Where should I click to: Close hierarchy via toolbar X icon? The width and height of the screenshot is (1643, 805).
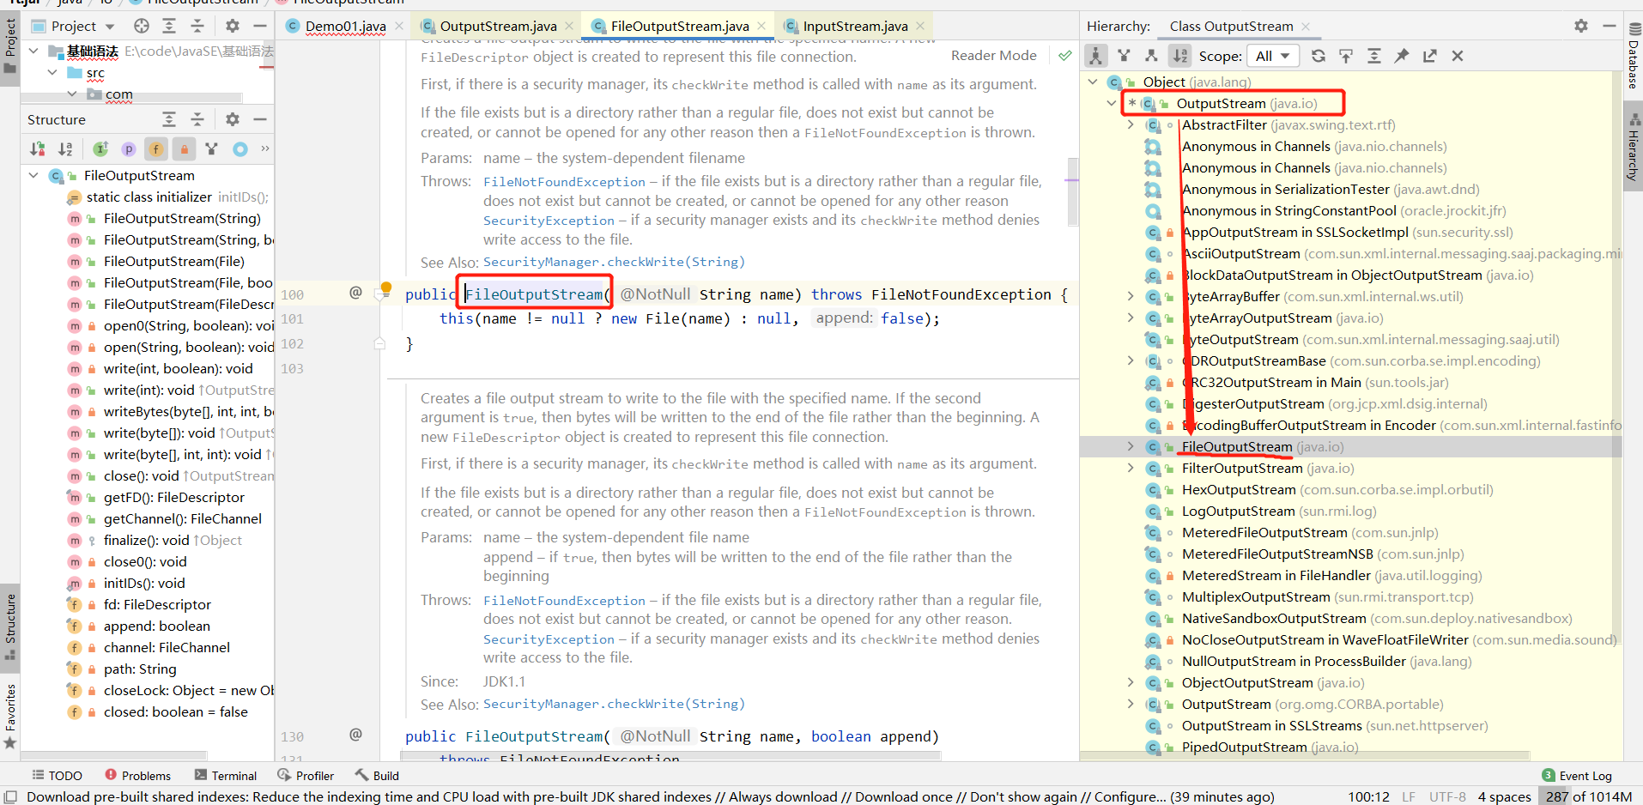click(1458, 56)
